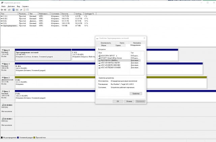216x142 pixels.
Task: Select the WDC WD7502ABYS disk row
Action: [119, 67]
